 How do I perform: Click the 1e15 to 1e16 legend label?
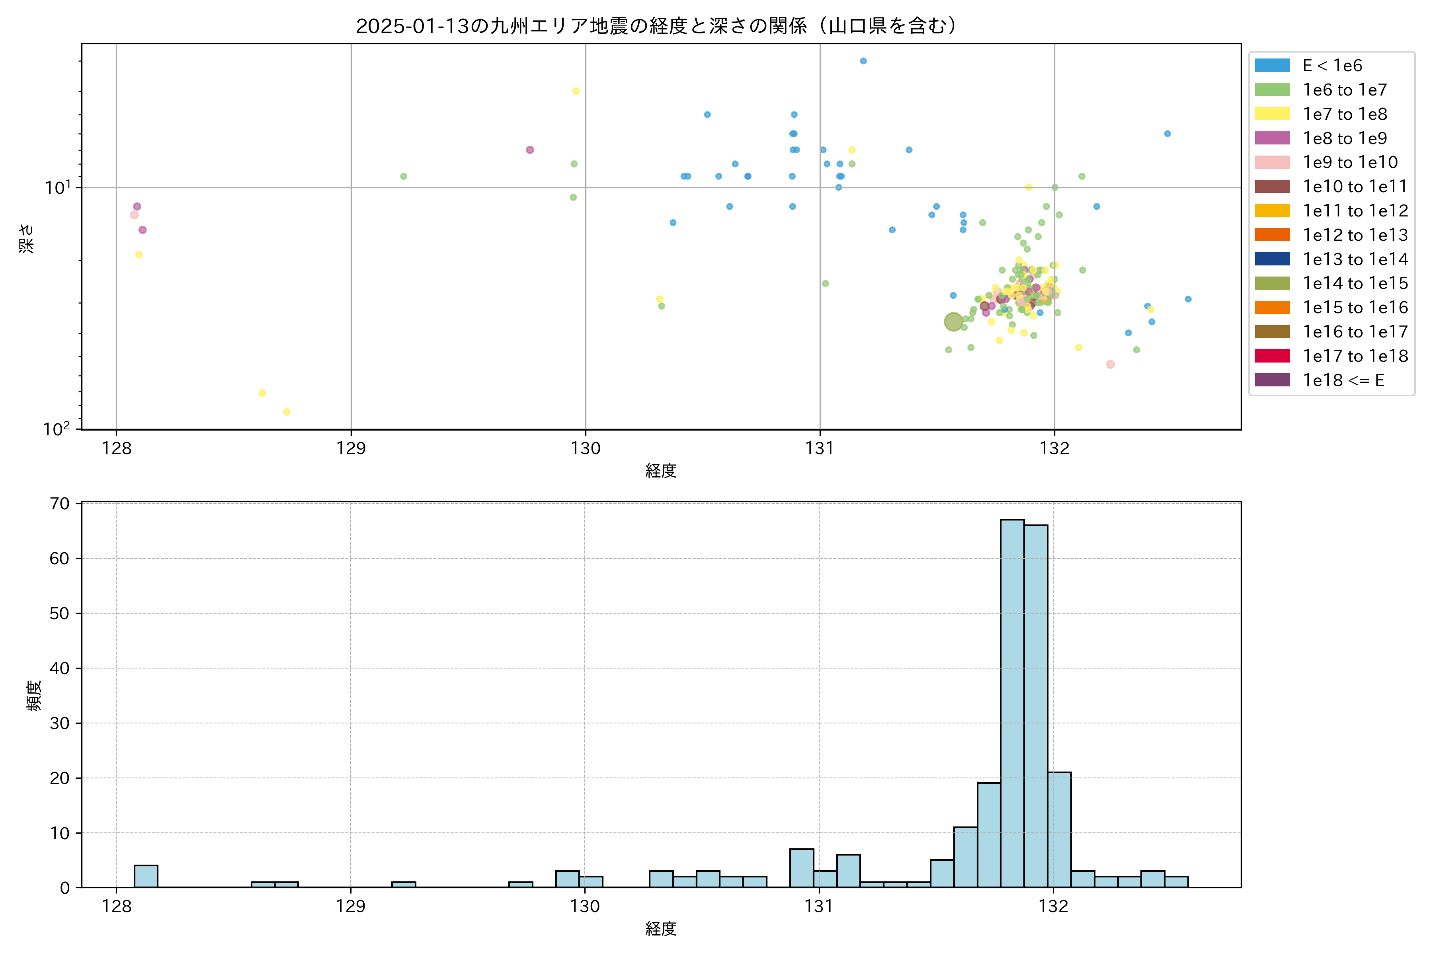click(x=1355, y=308)
